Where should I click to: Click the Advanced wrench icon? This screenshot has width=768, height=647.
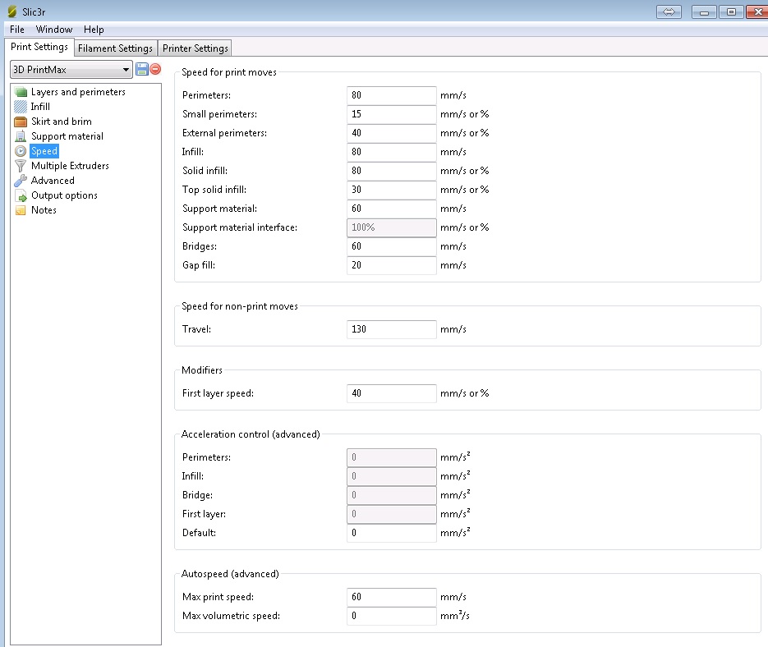pyautogui.click(x=21, y=181)
